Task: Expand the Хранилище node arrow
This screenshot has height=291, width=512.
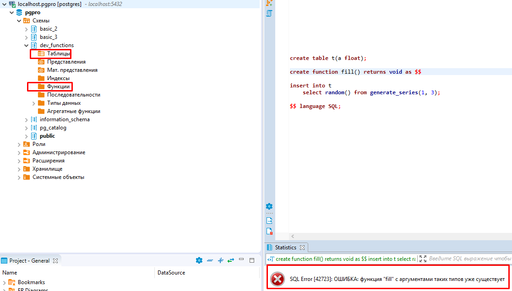Action: point(19,169)
